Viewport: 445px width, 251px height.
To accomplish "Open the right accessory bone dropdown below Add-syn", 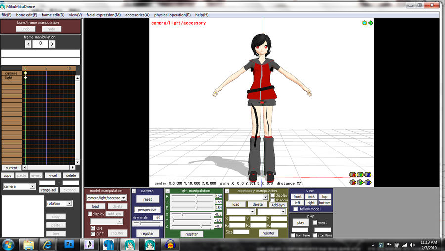I will click(271, 212).
